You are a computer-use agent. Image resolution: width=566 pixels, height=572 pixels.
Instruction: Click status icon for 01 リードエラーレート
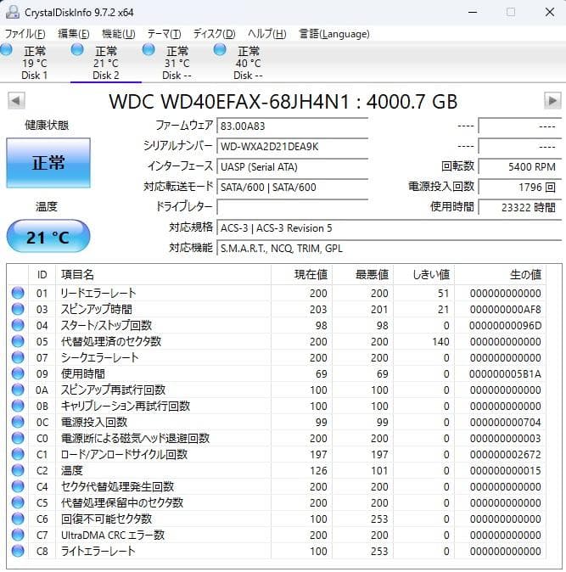(18, 293)
